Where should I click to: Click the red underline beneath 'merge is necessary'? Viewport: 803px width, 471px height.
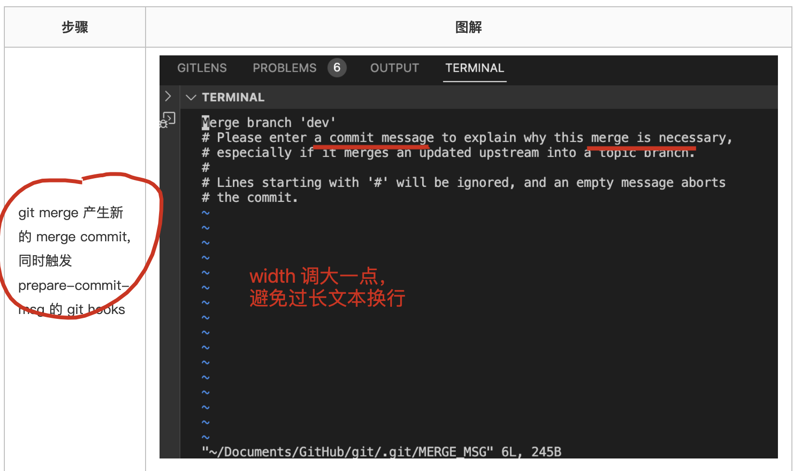641,147
